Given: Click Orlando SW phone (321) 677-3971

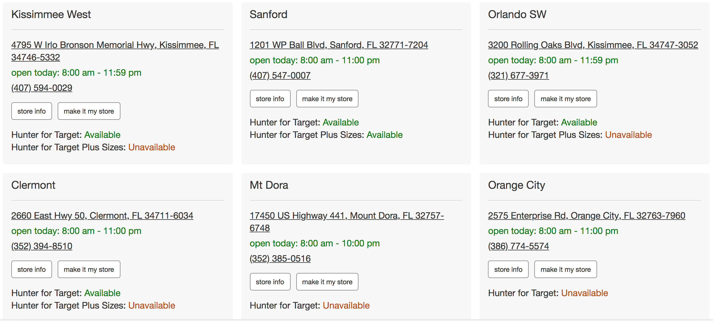Looking at the screenshot, I should [518, 75].
